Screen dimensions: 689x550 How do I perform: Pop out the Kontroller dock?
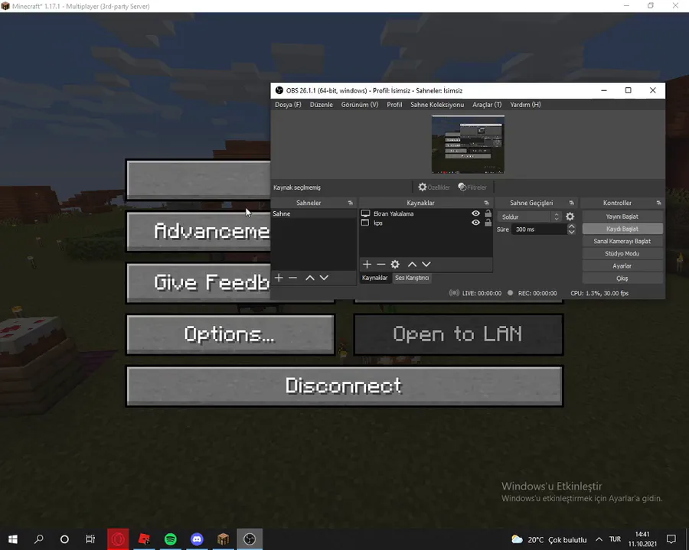[658, 203]
